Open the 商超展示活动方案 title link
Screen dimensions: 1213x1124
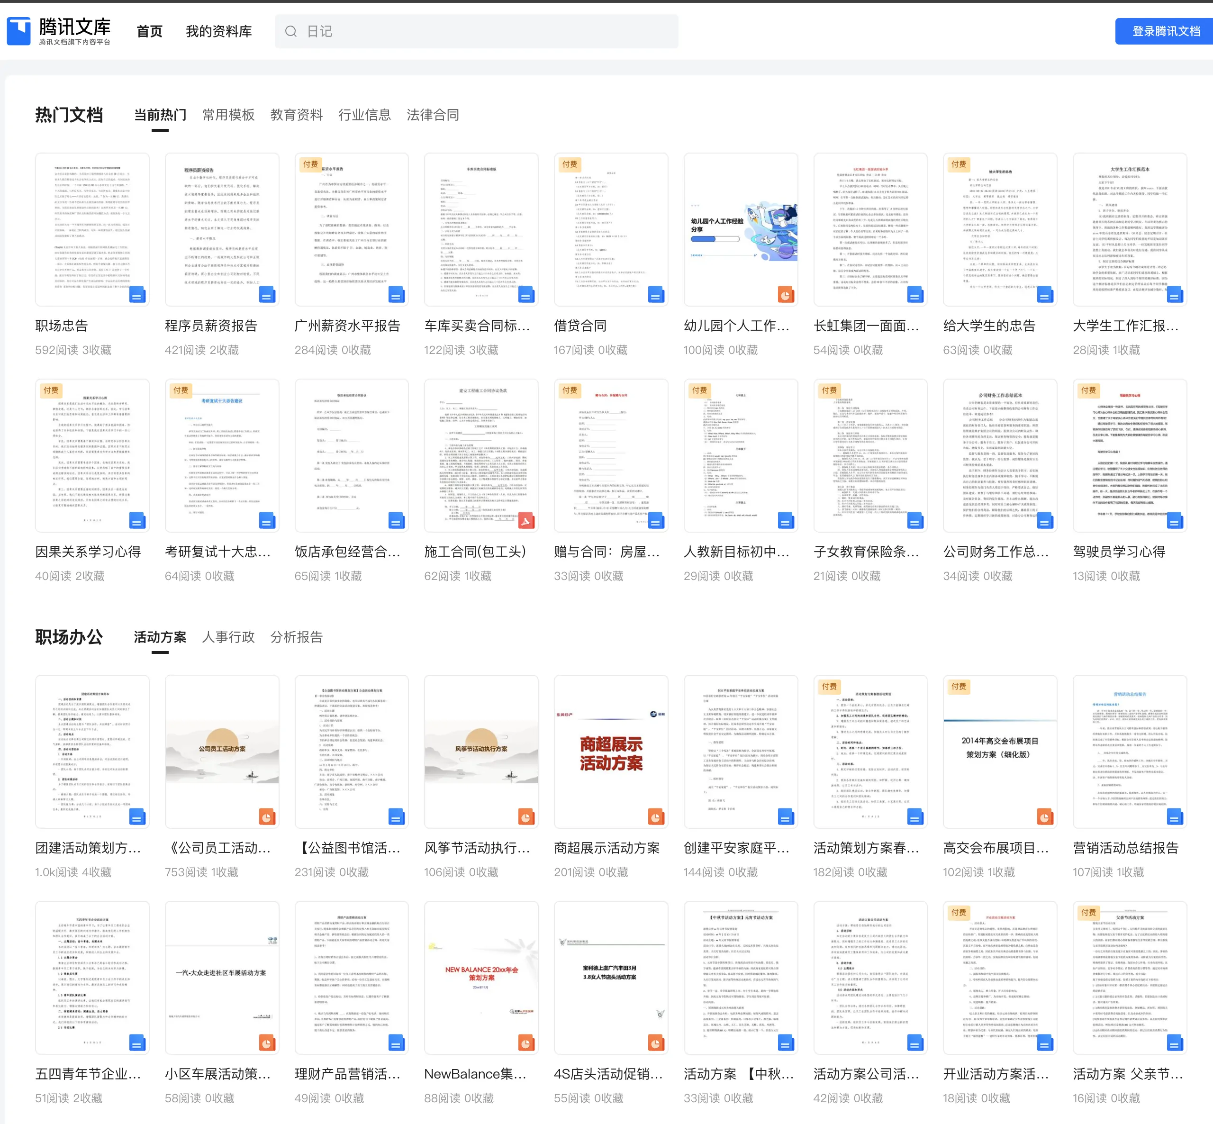click(607, 848)
